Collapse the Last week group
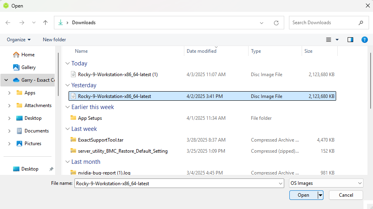Screen dimensions: 373x209 67,129
